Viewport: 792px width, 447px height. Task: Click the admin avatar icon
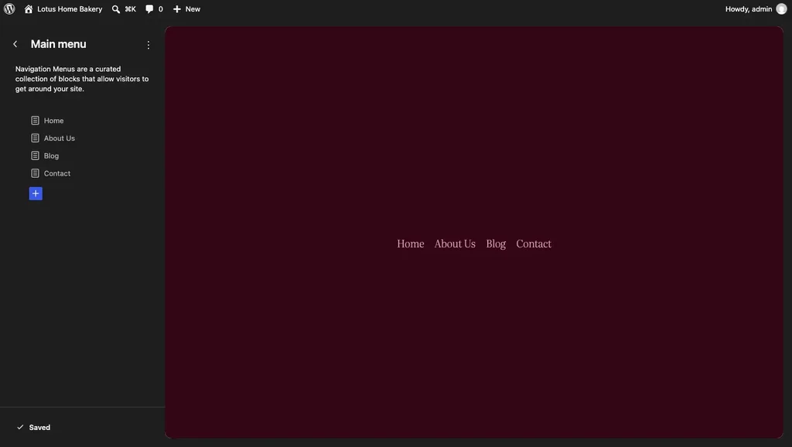pos(781,9)
